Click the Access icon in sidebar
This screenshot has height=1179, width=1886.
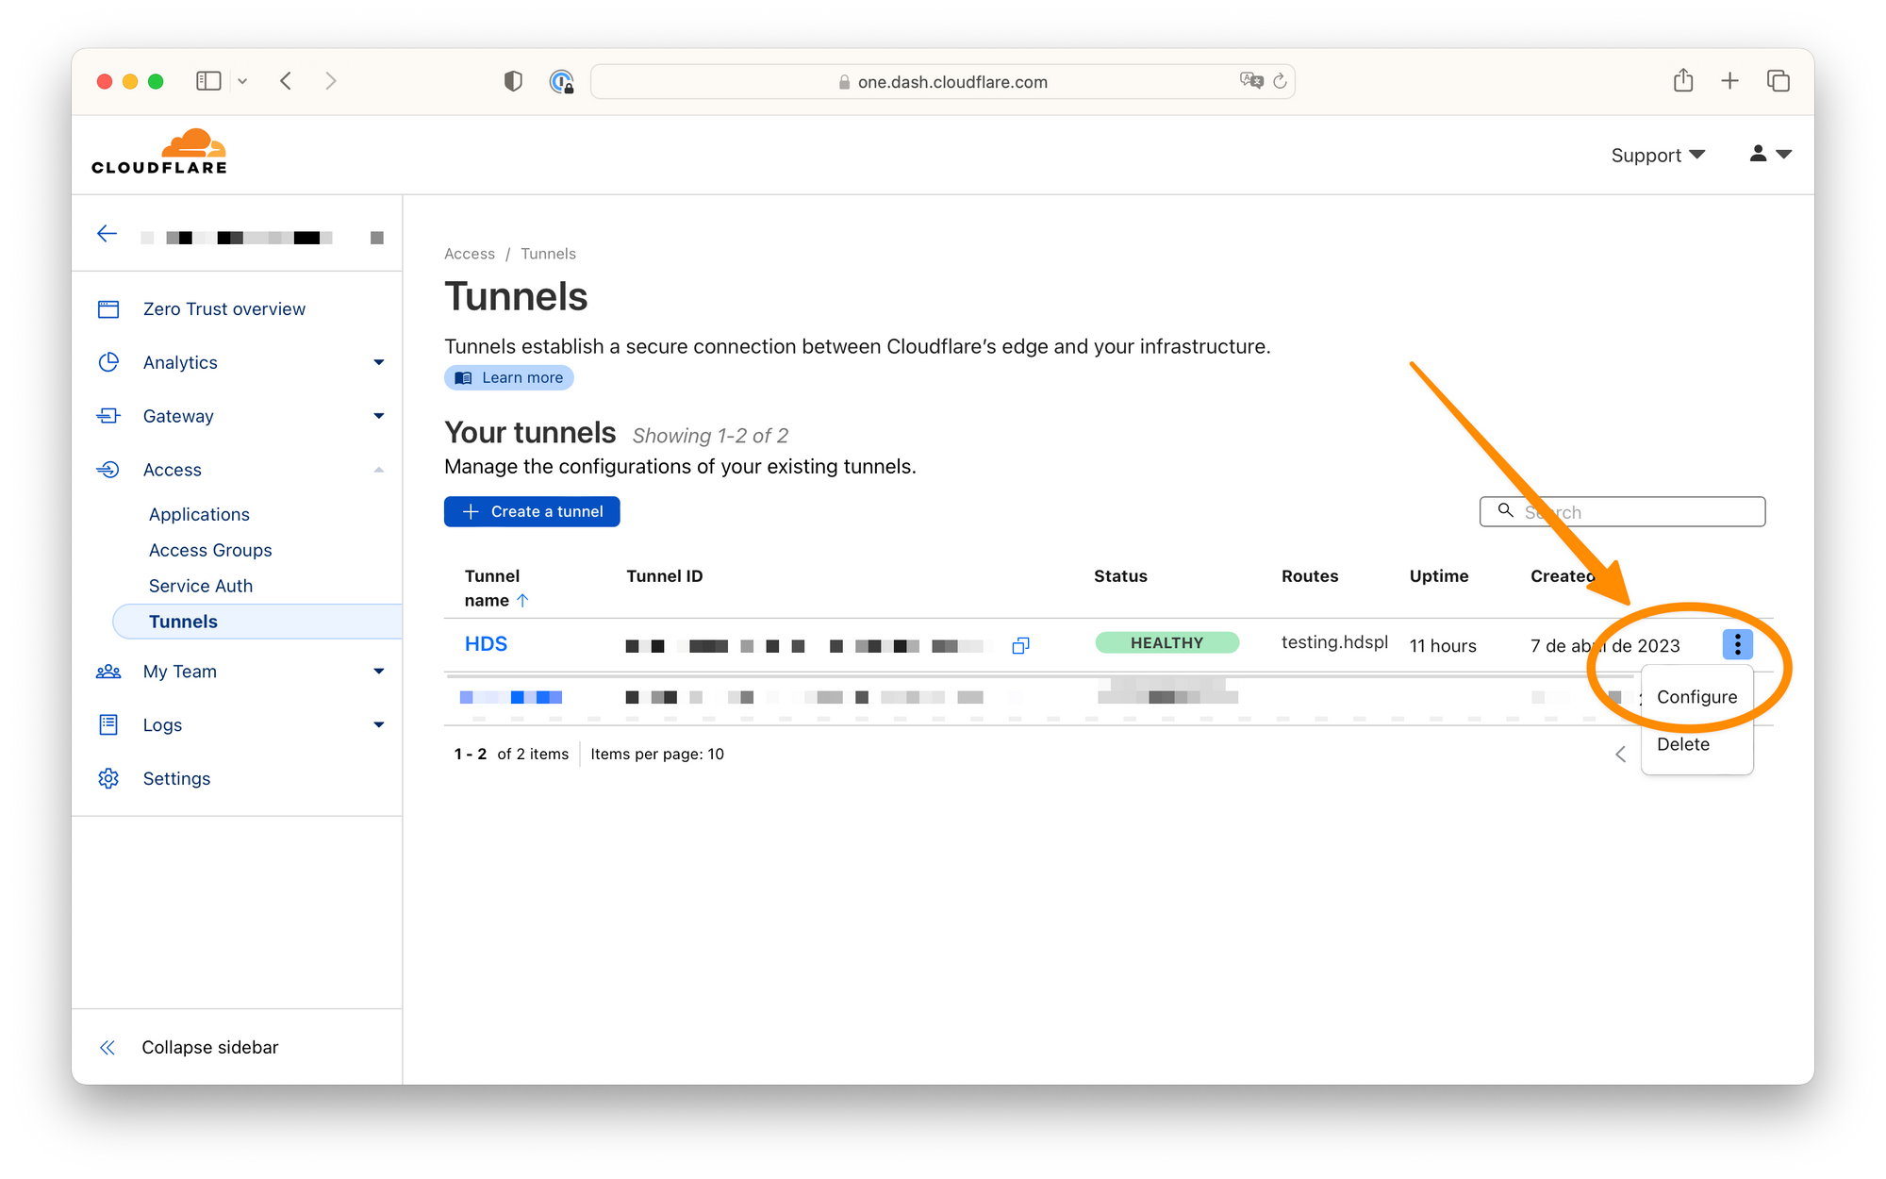(108, 470)
